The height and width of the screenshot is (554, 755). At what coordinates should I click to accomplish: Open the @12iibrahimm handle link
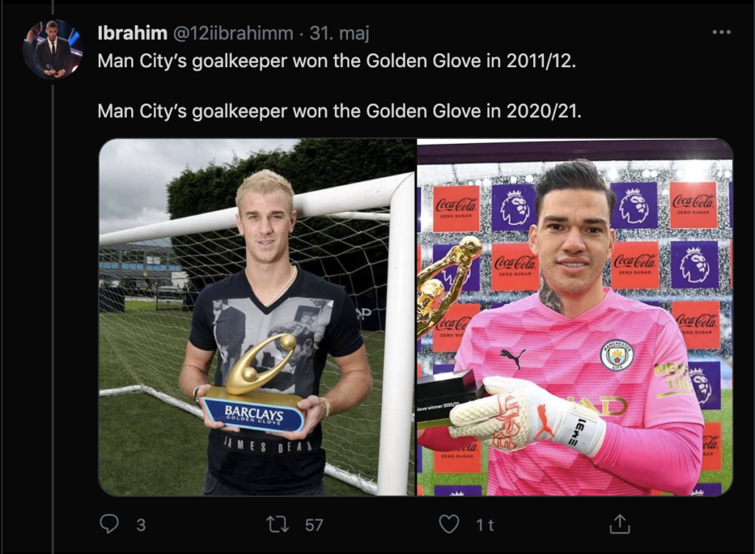click(x=232, y=33)
